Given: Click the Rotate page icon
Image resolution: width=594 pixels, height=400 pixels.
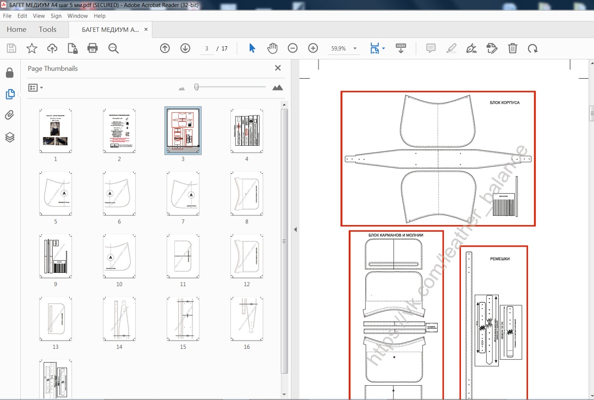Looking at the screenshot, I should (532, 48).
